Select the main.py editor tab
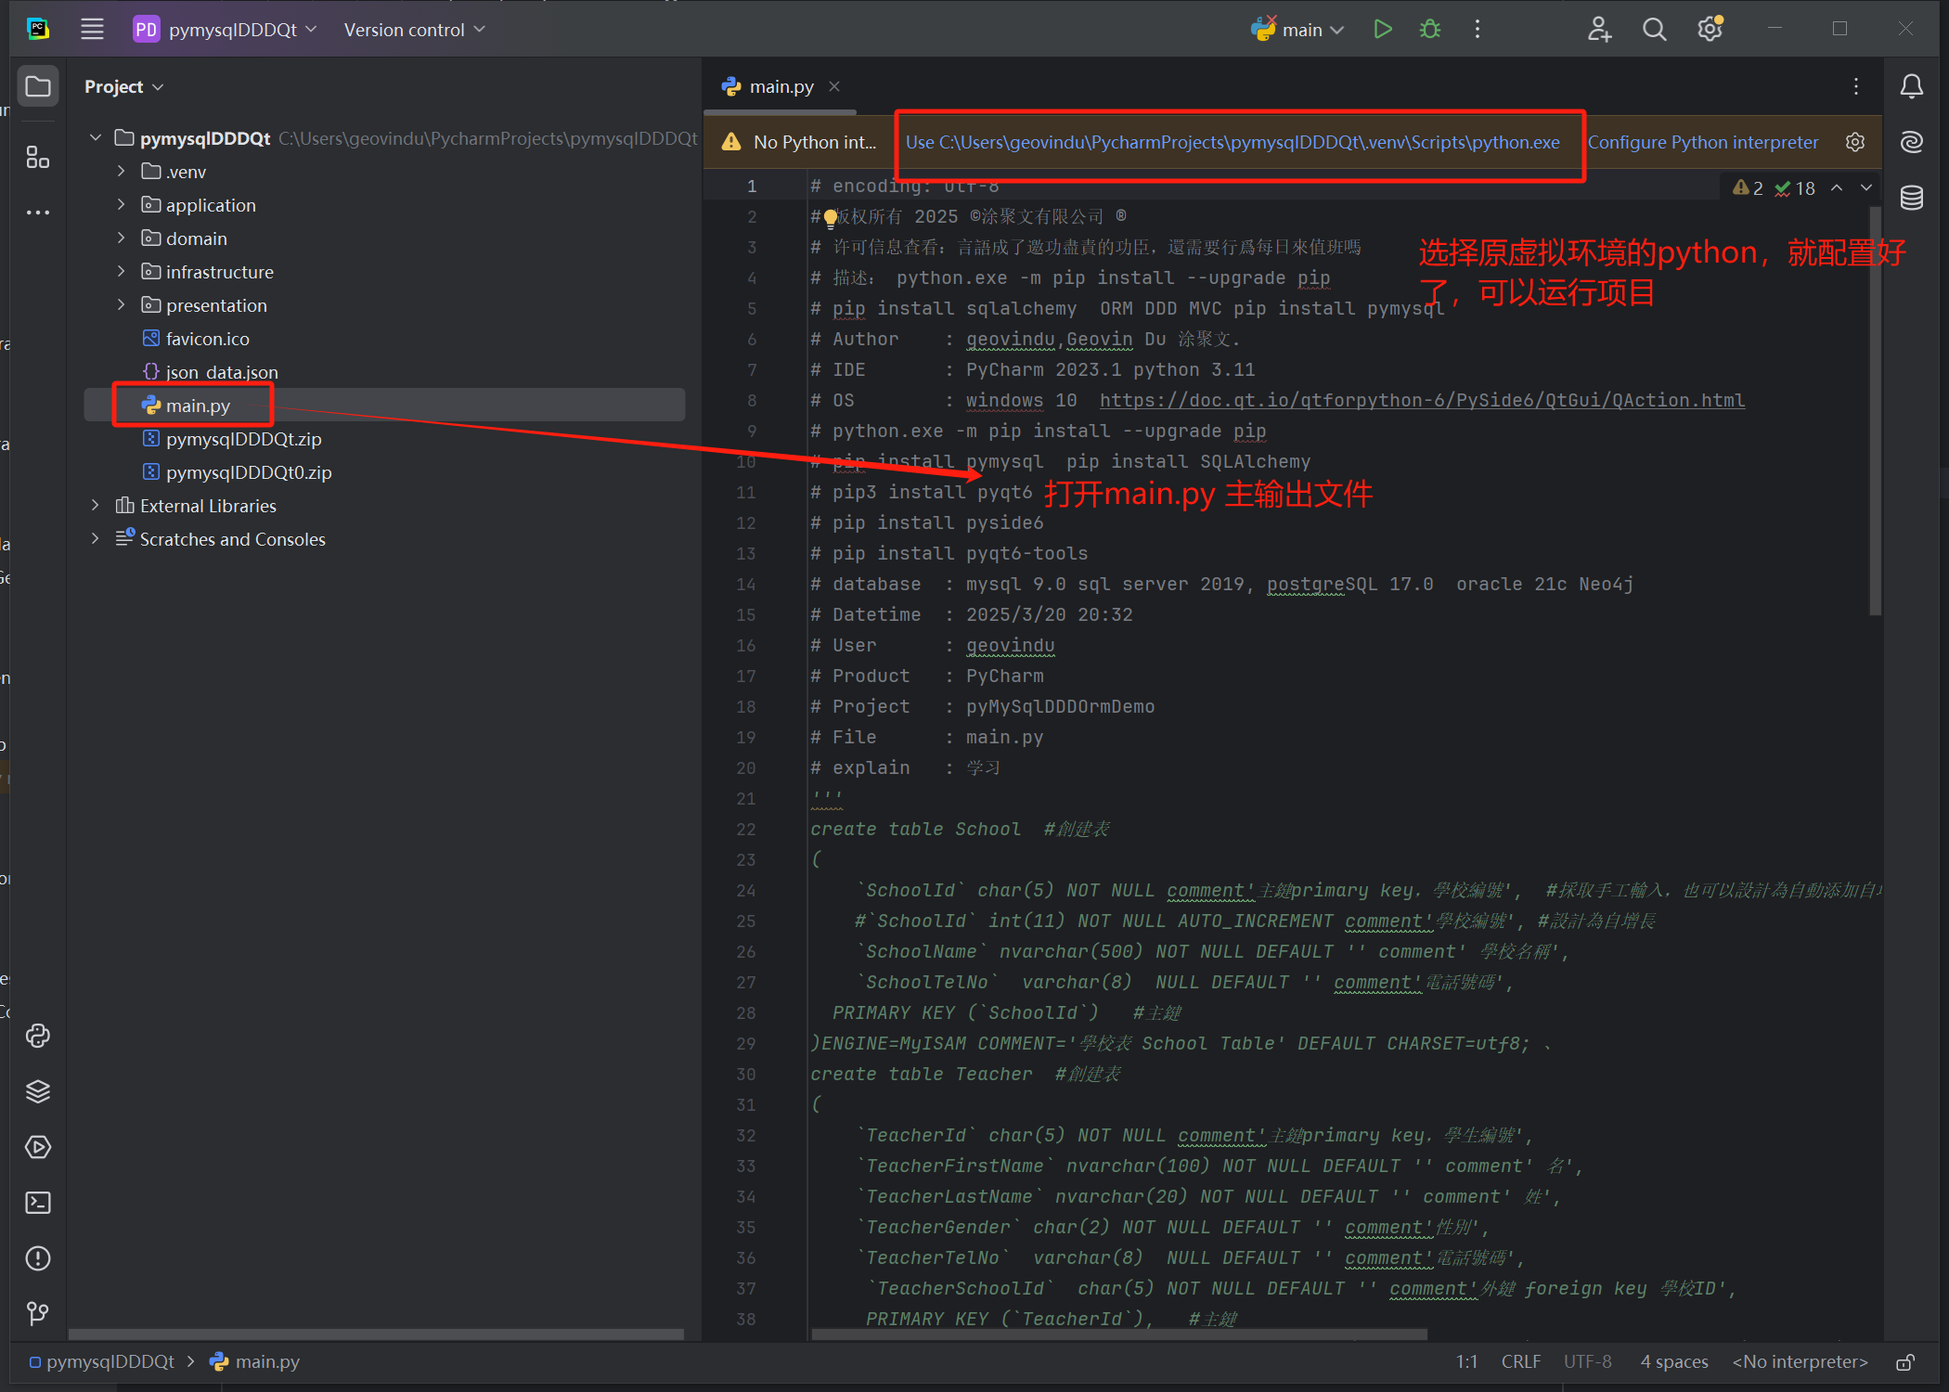This screenshot has height=1392, width=1949. tap(781, 86)
